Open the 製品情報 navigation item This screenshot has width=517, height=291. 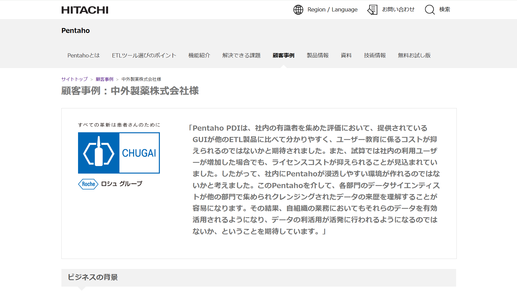(318, 55)
